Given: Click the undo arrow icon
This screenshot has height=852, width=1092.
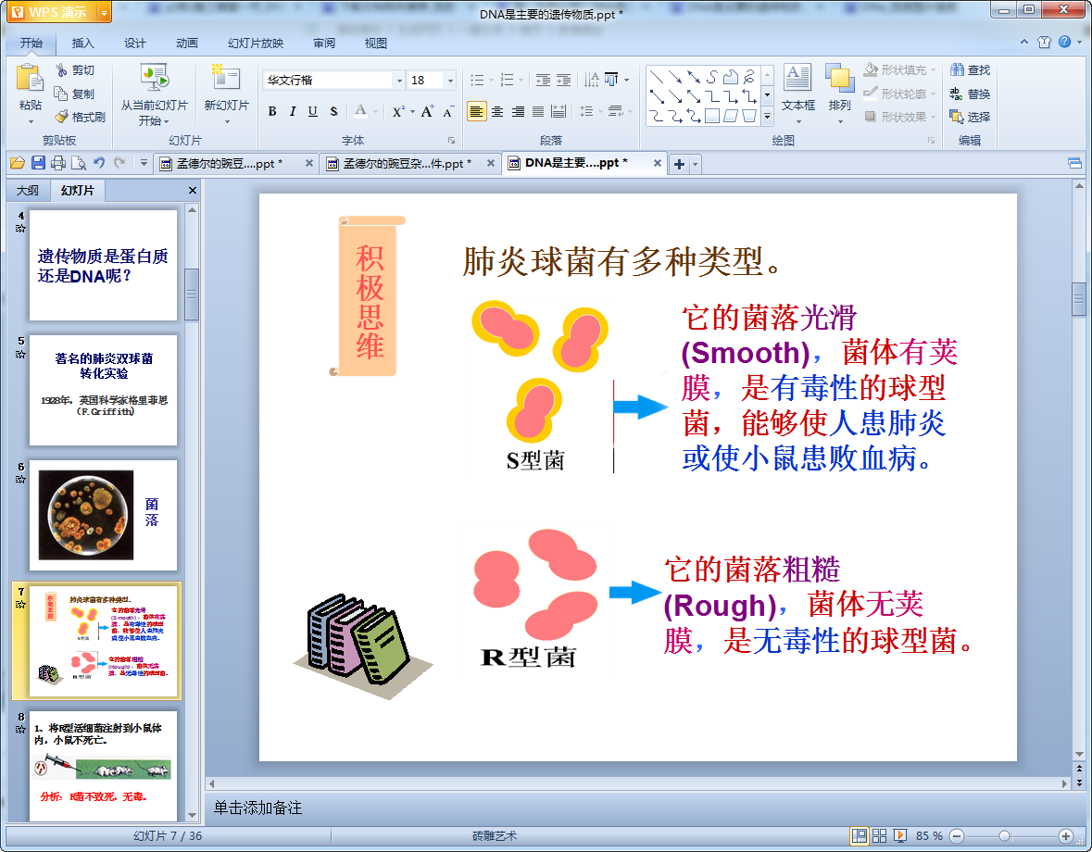Looking at the screenshot, I should [99, 163].
